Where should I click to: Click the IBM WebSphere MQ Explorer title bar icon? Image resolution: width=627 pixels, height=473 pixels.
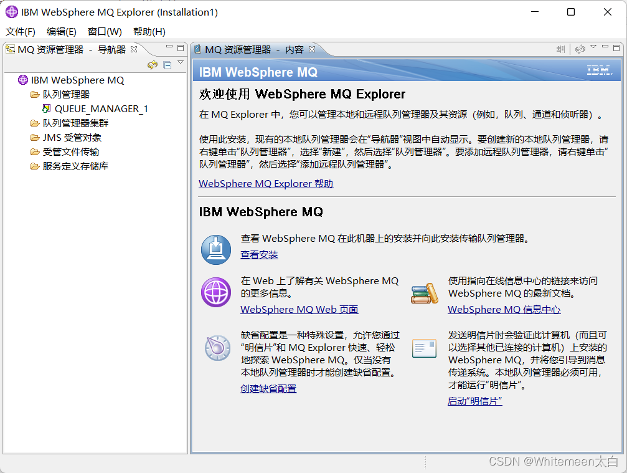(12, 12)
